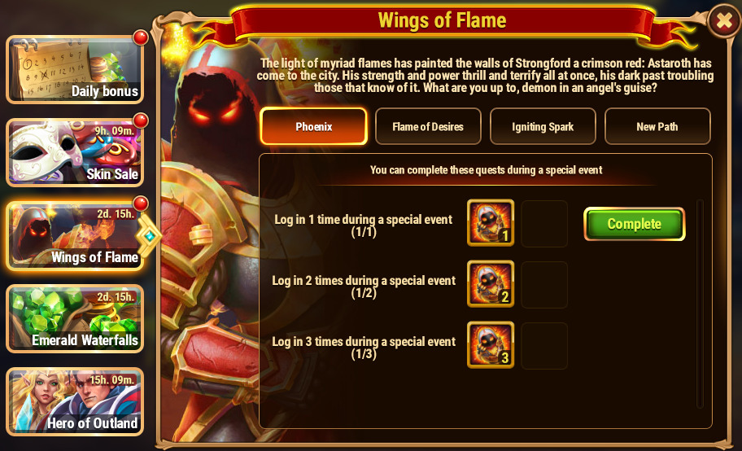This screenshot has height=451, width=742.
Task: Close the Wings of Flame window
Action: point(724,20)
